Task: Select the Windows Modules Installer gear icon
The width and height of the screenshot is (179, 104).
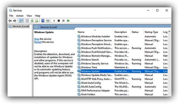Action: tap(79, 36)
